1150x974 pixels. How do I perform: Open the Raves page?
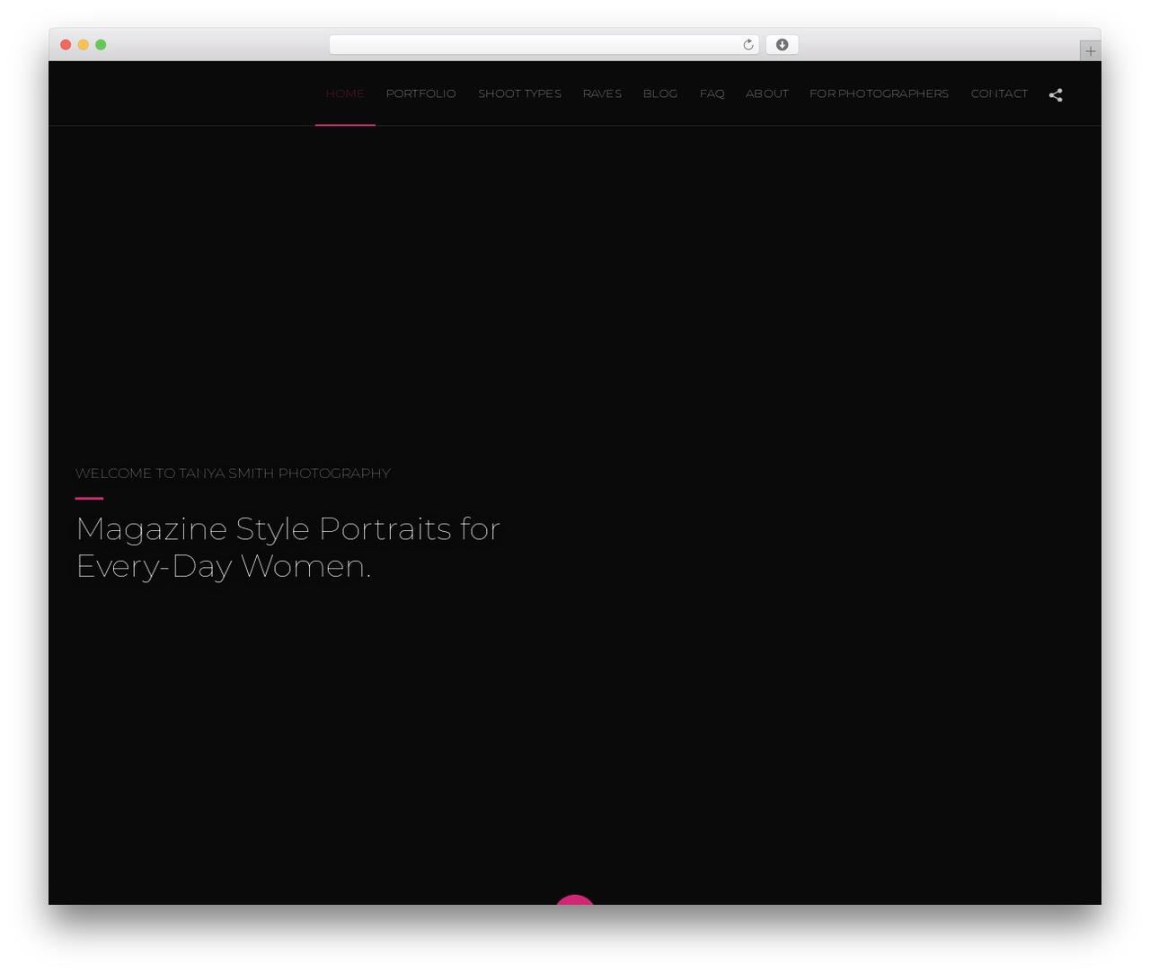point(602,93)
